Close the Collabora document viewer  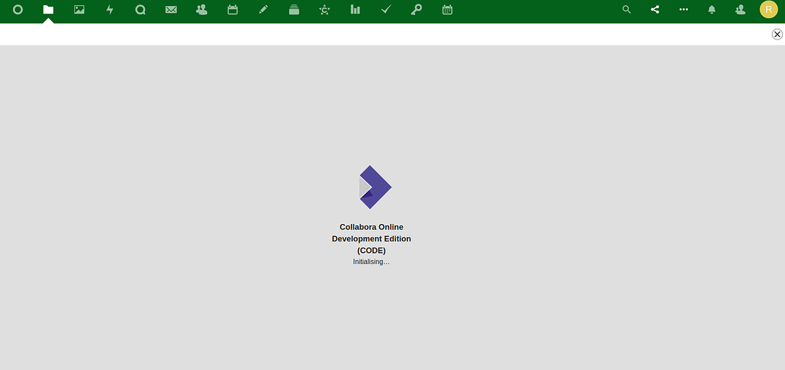coord(777,34)
